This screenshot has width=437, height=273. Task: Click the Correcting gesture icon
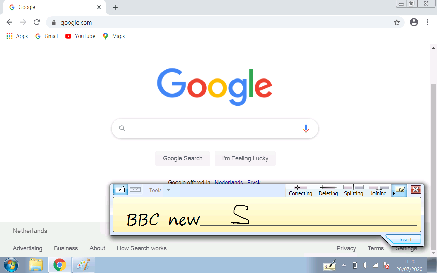[x=300, y=190]
